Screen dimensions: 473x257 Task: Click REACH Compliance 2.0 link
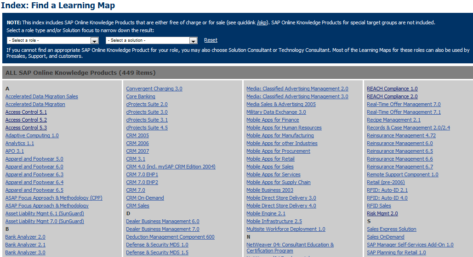(392, 96)
